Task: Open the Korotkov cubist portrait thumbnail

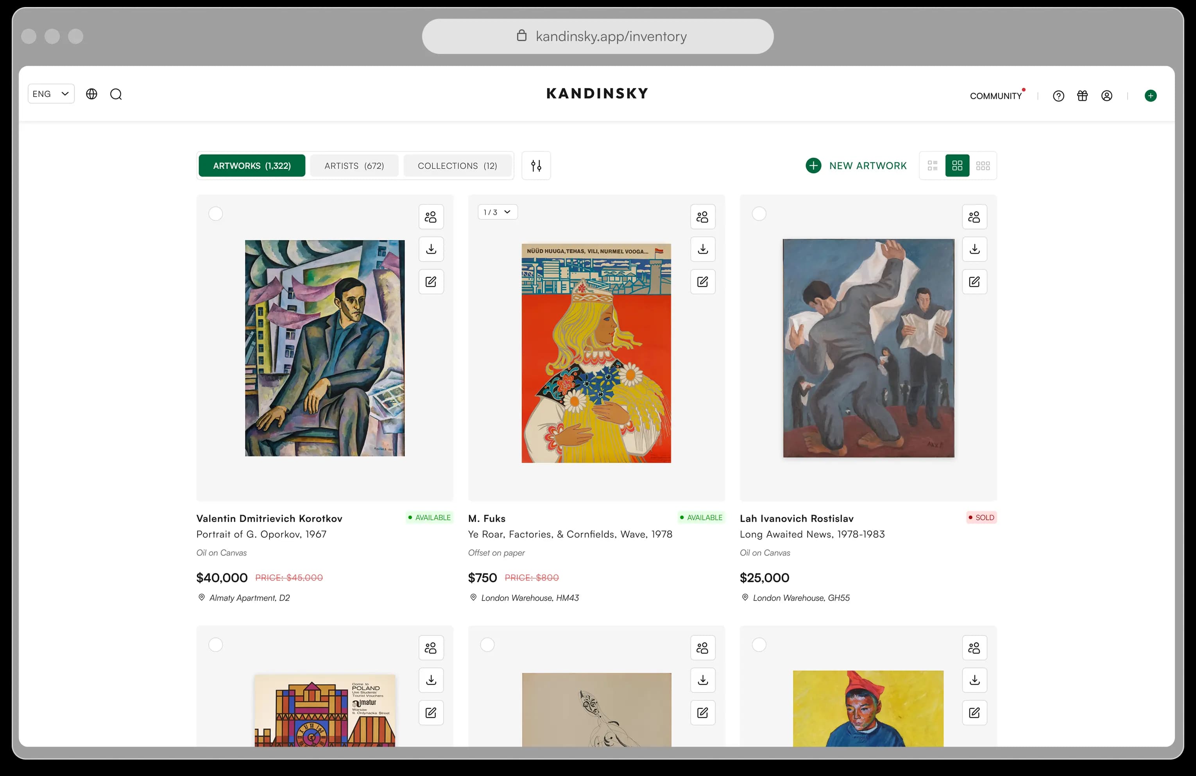Action: point(325,348)
